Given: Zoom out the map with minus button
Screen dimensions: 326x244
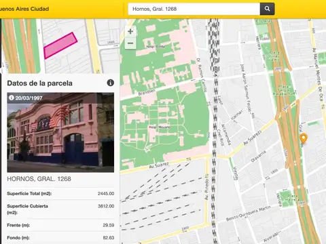Looking at the screenshot, I should click(x=130, y=43).
